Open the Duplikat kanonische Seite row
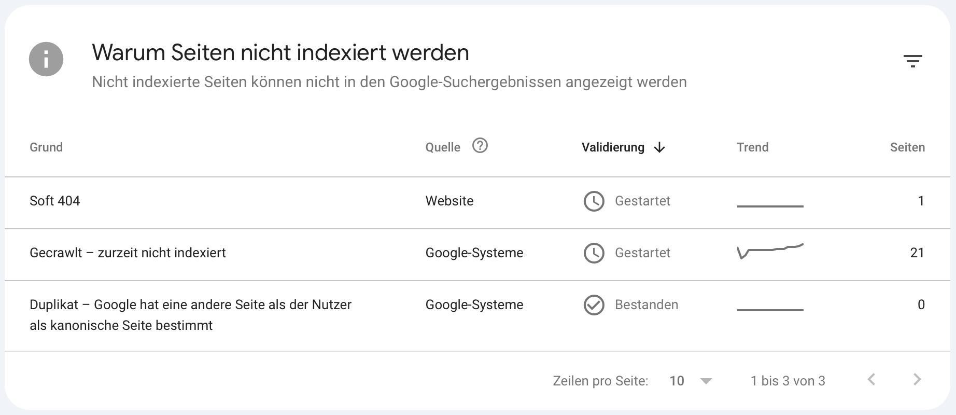Viewport: 956px width, 415px height. 477,316
